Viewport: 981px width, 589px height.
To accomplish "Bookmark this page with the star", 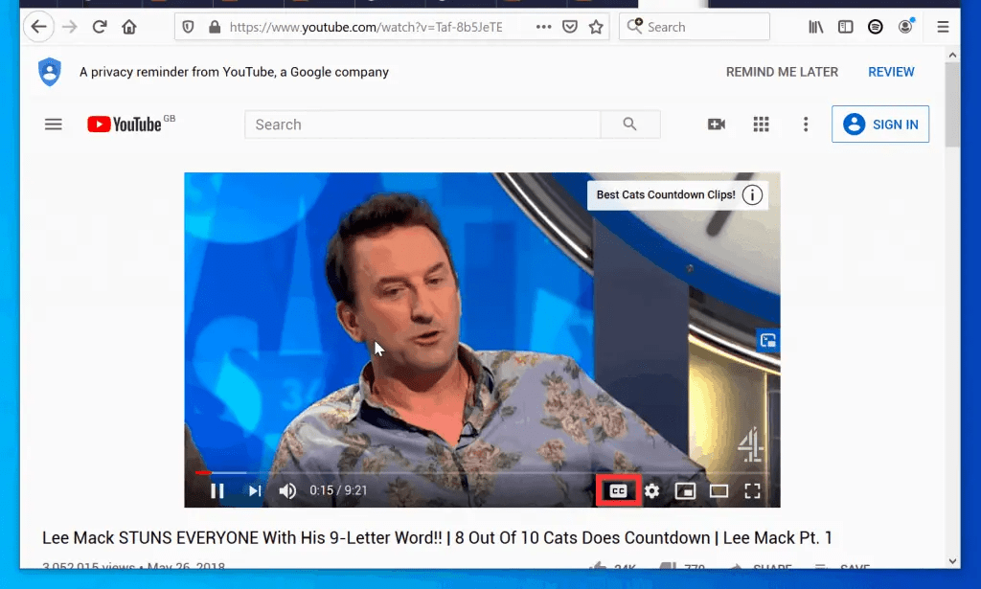I will click(x=596, y=27).
